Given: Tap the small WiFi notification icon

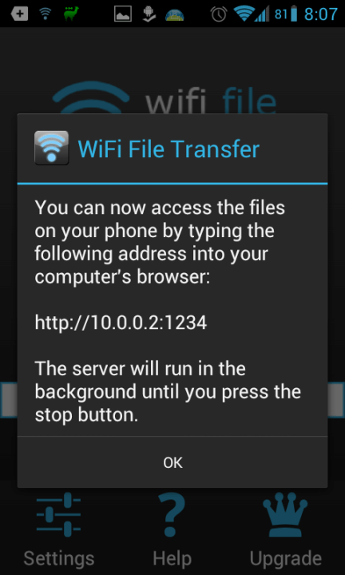Looking at the screenshot, I should coord(45,14).
